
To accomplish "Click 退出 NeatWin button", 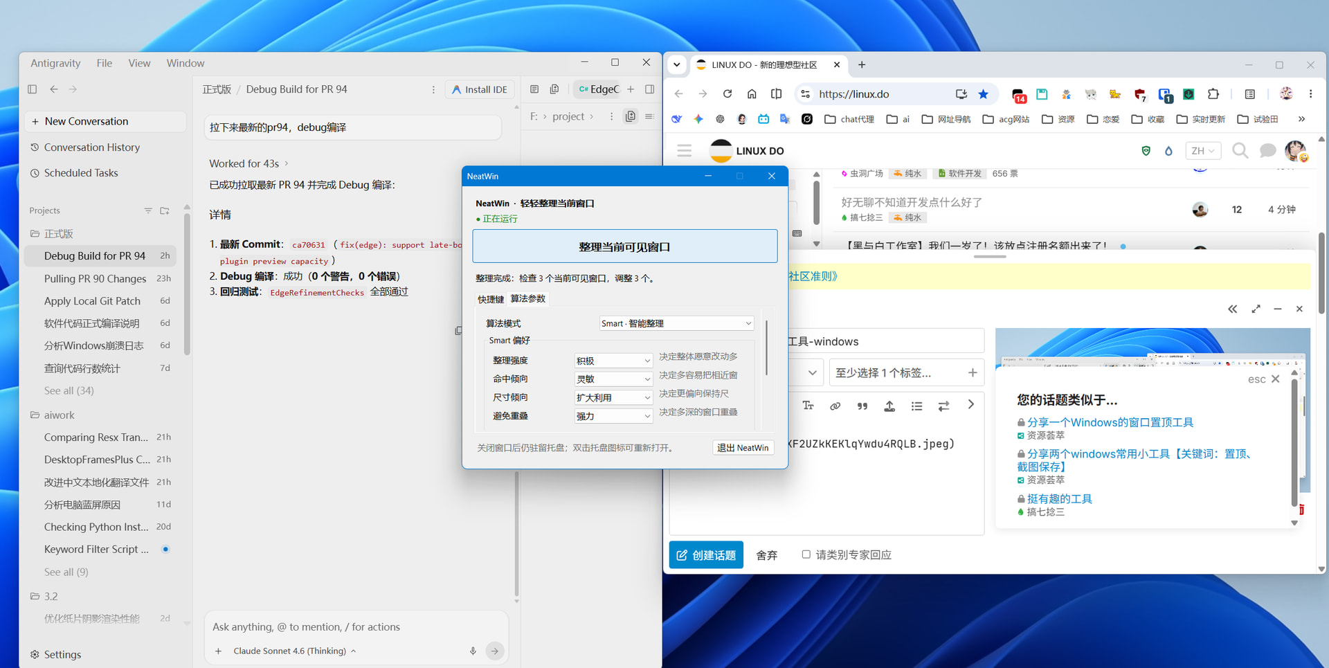I will point(743,448).
